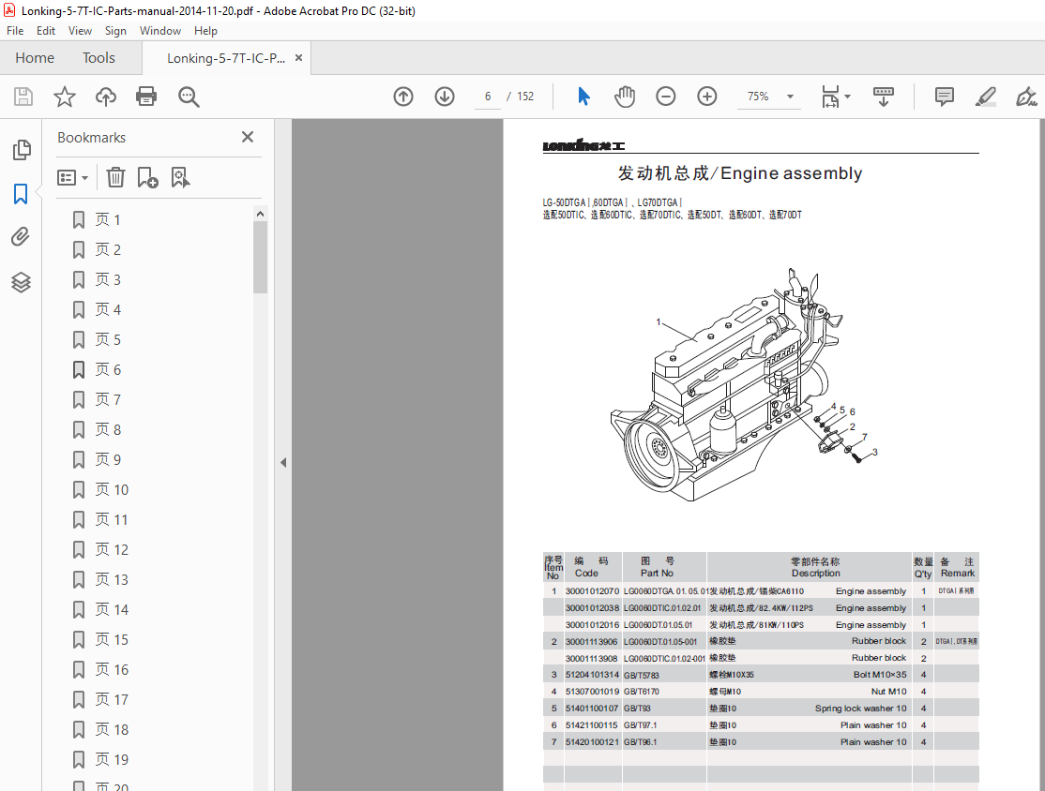Open bookmarks options dropdown
Viewport: 1045px width, 791px height.
click(x=72, y=178)
